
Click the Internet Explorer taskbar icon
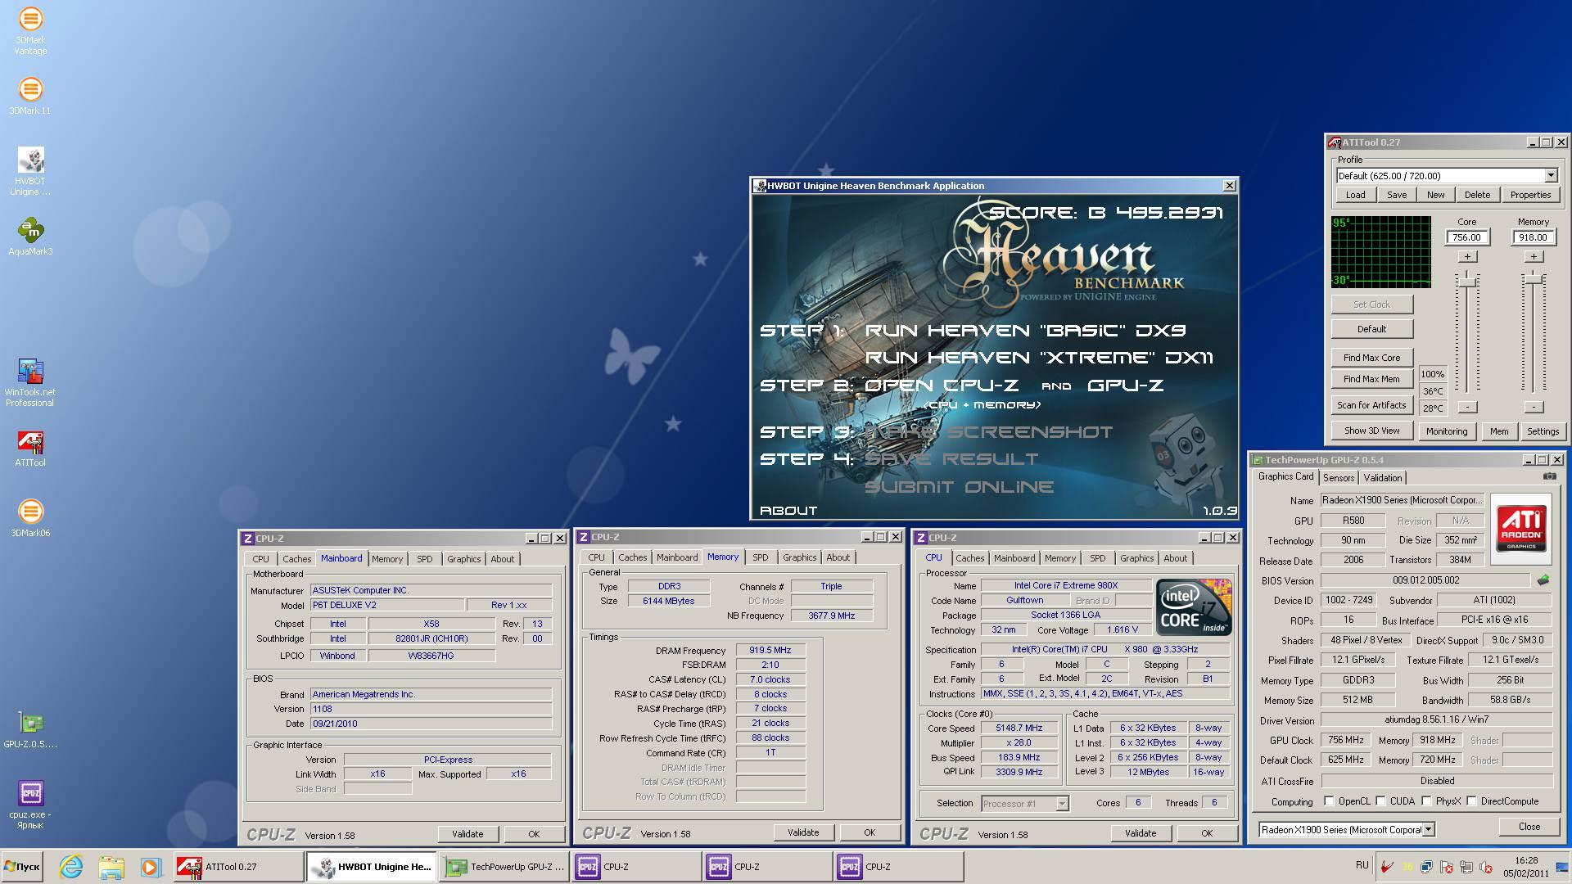(71, 867)
